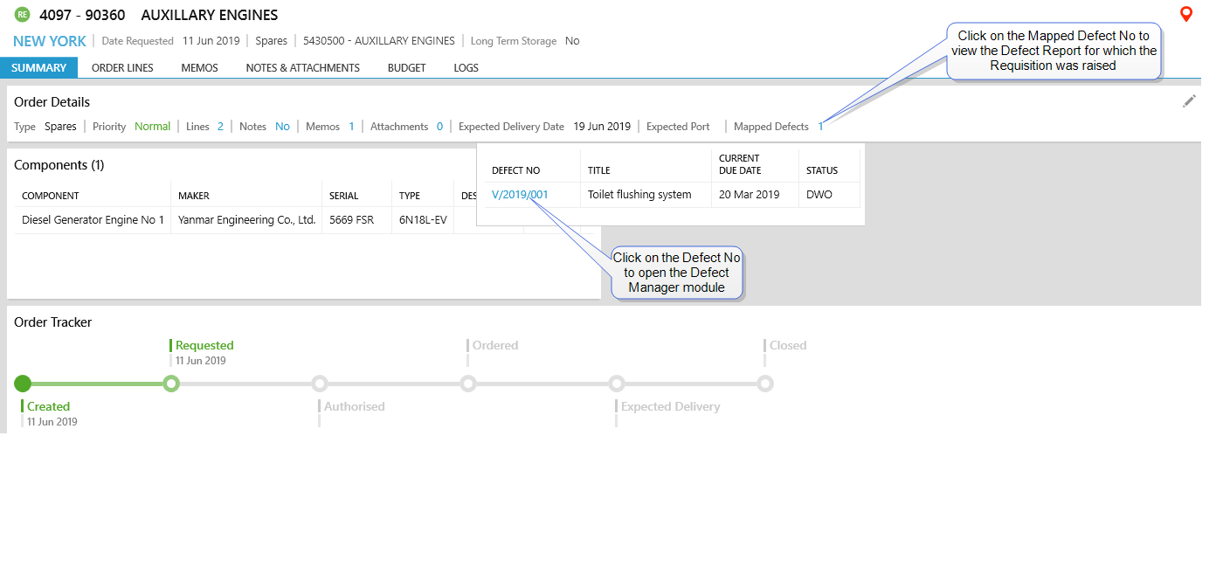Image resolution: width=1230 pixels, height=574 pixels.
Task: Click defect number V/2019/001 link
Action: coord(520,195)
